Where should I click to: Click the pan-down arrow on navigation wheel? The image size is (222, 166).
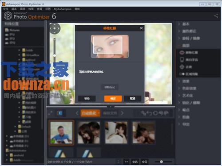coord(55,32)
